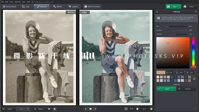
Task: Open the Help menu
Action: point(28,2)
